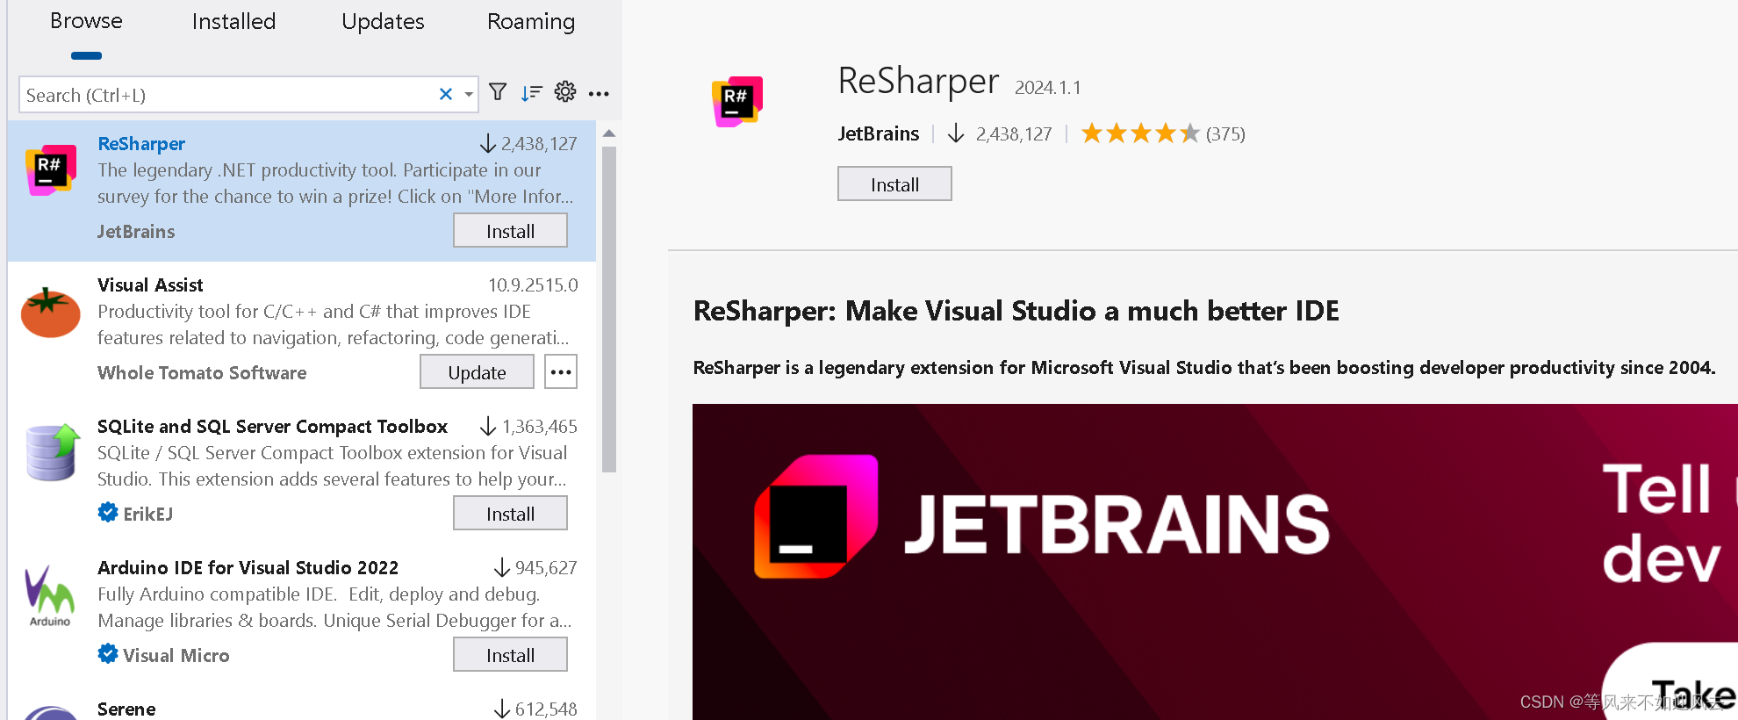This screenshot has height=720, width=1738.
Task: Open the Installed tab
Action: point(233,21)
